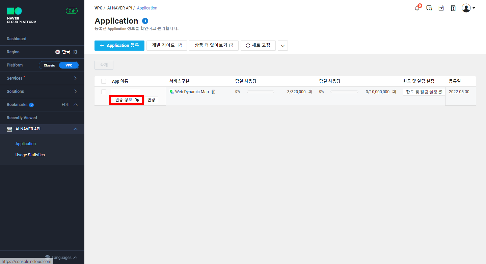Switch platform to Classic
The width and height of the screenshot is (486, 264).
pyautogui.click(x=49, y=65)
